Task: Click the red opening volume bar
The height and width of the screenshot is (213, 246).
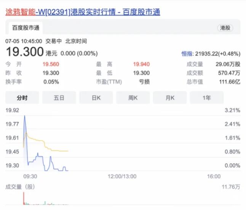Action: (x=24, y=198)
